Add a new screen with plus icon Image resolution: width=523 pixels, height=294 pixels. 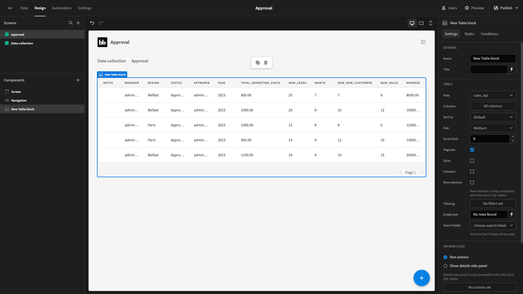pos(78,23)
